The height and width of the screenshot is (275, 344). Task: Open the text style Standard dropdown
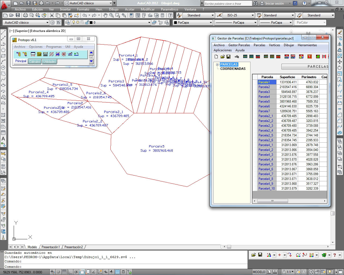[x=199, y=15]
